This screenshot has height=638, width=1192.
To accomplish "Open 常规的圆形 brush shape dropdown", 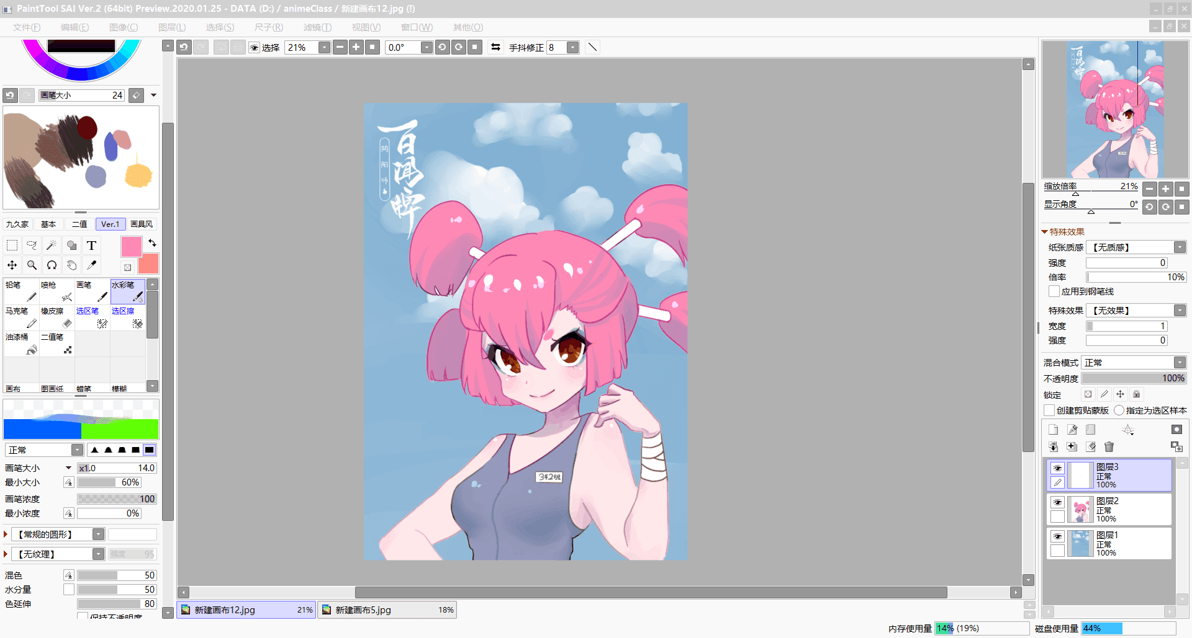I will click(98, 534).
